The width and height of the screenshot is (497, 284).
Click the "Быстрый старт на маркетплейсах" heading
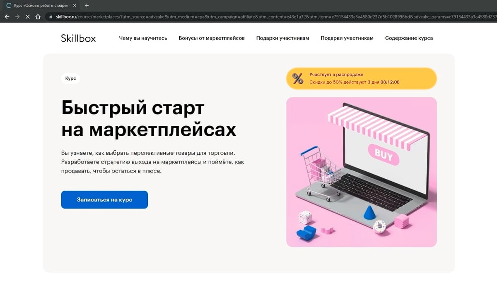(x=149, y=118)
